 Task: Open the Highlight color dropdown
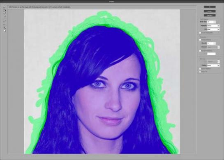point(213,26)
